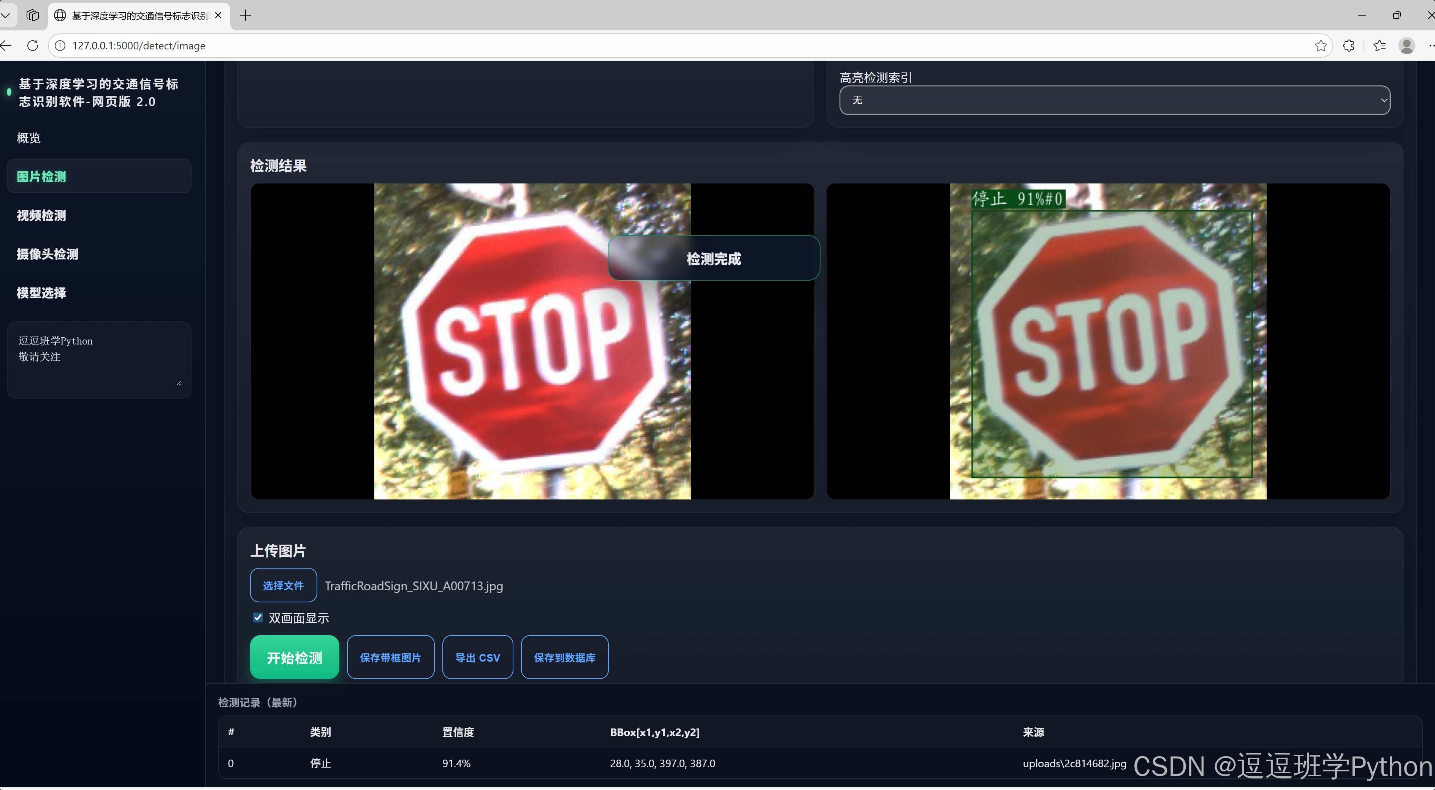
Task: Toggle the 双画面显示 checkbox
Action: click(258, 618)
